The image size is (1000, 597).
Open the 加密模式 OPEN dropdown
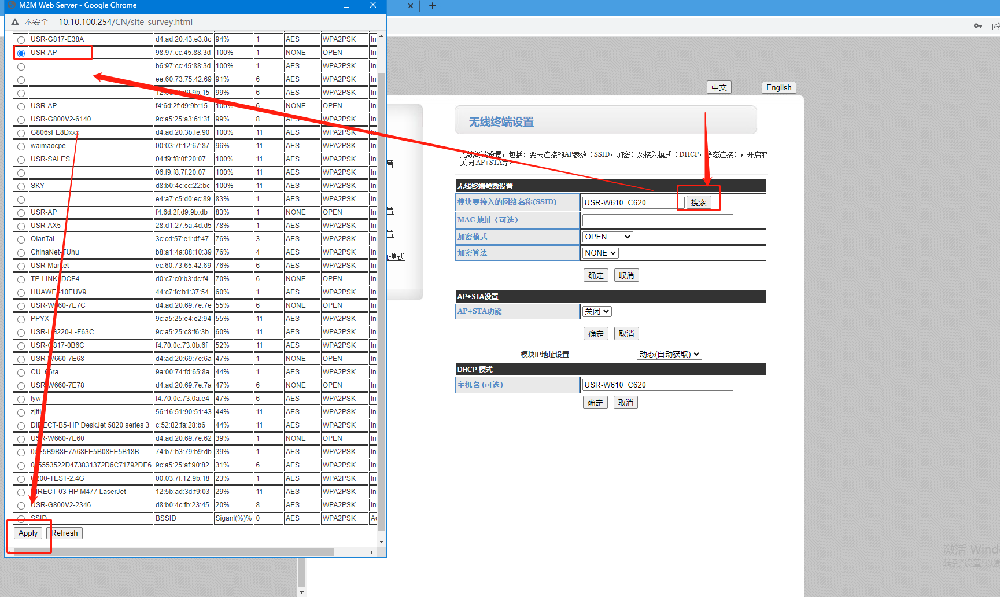(607, 237)
